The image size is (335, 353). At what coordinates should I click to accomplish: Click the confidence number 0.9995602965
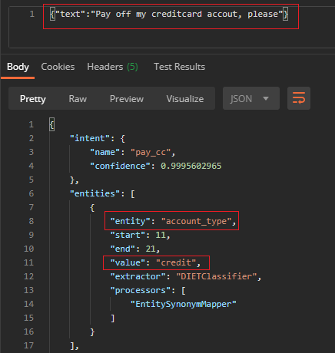[191, 166]
